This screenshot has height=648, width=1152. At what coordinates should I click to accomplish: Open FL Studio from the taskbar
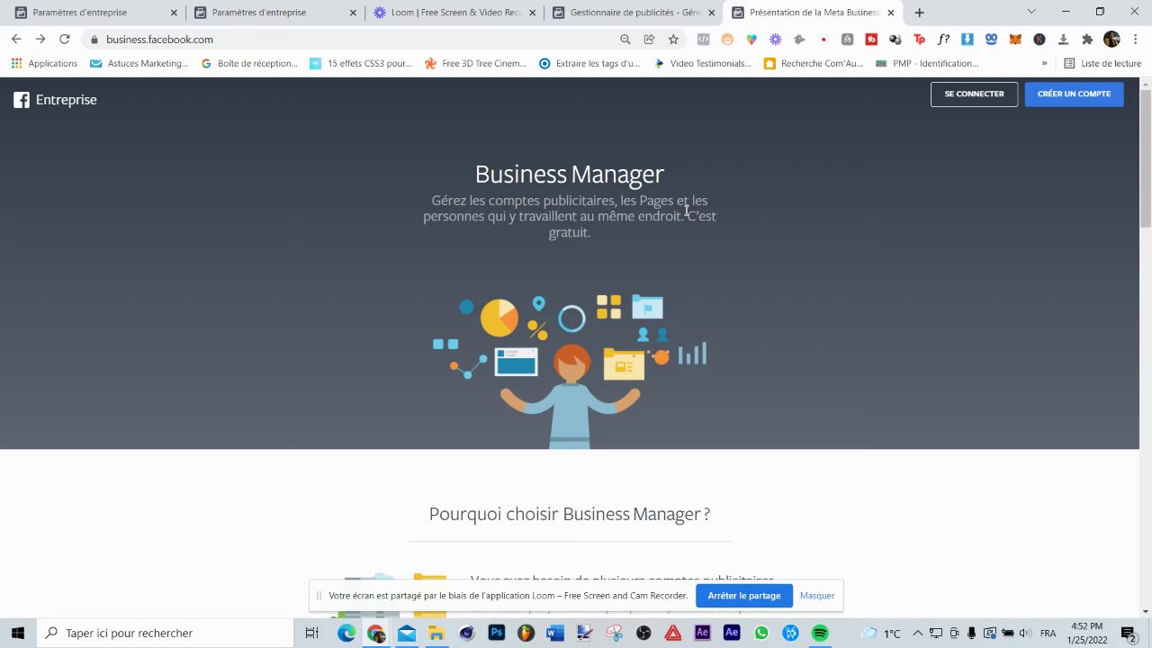click(526, 633)
